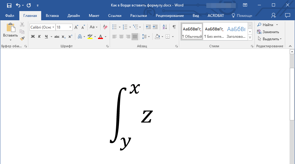295x164 pixels.
Task: Switch to the Вид tab
Action: 196,16
